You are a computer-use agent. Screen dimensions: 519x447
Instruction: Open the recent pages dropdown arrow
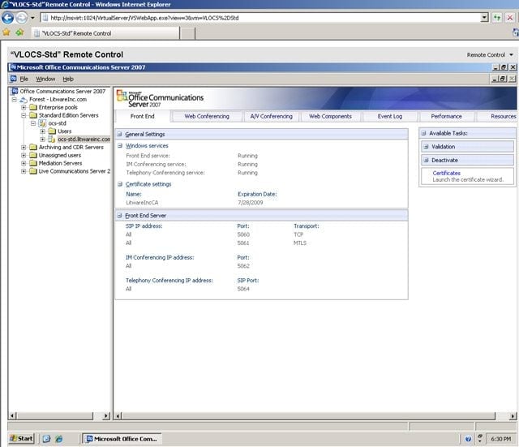(x=32, y=18)
